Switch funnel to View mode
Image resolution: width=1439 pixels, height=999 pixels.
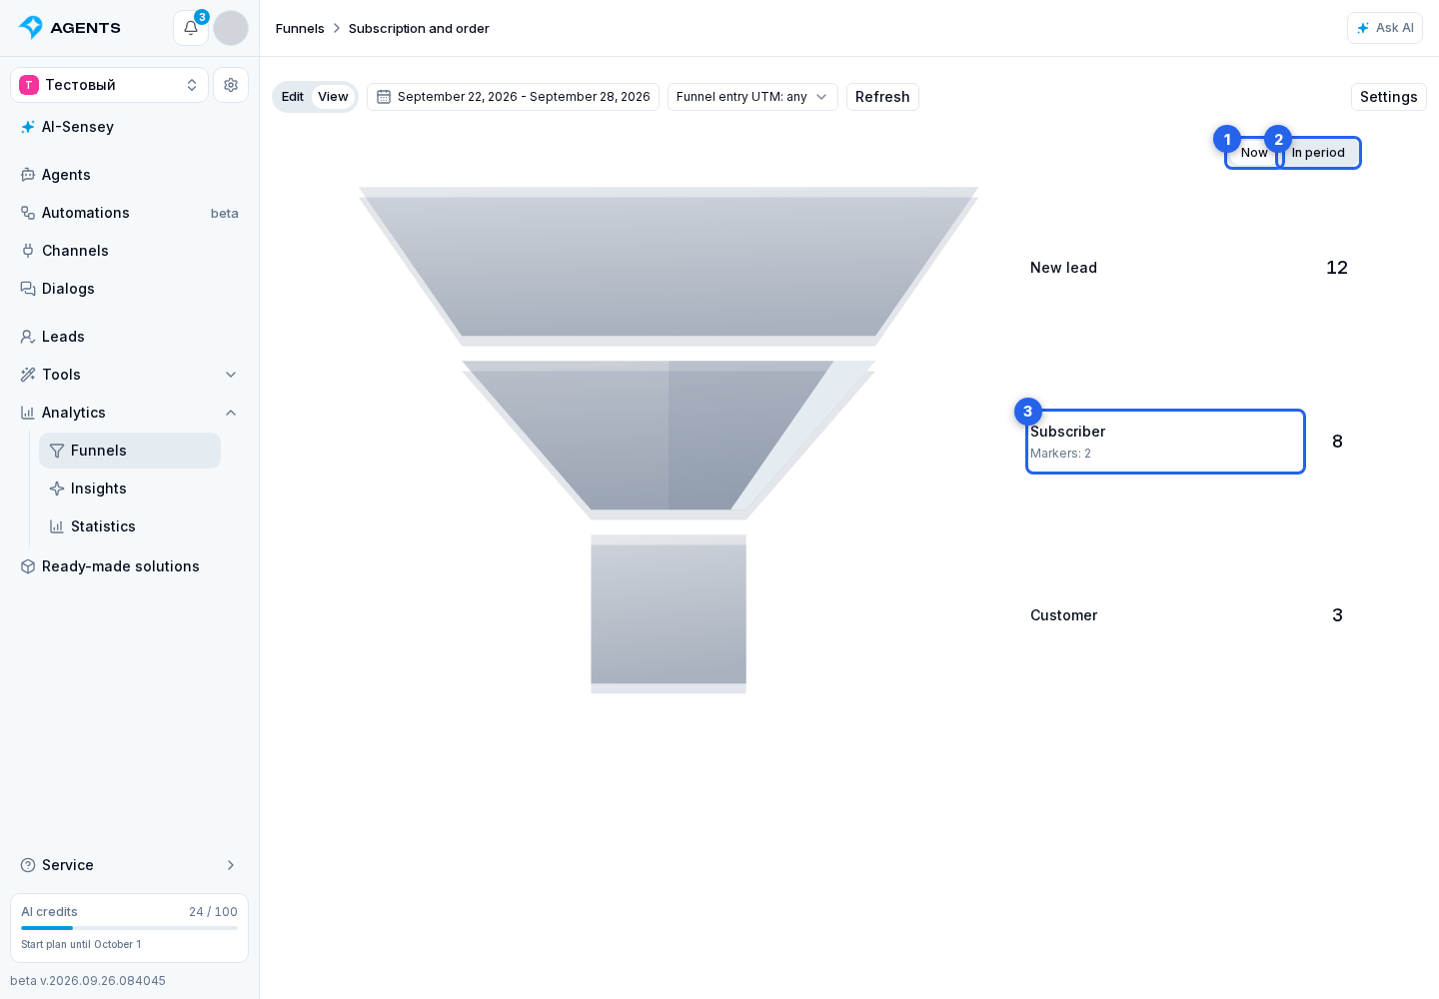[x=333, y=97]
